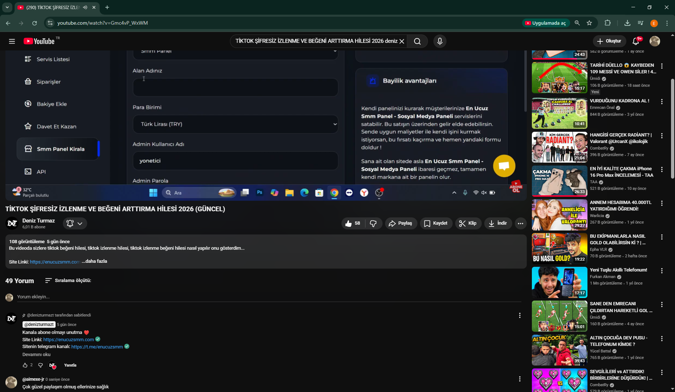Open the yellow live chat bubble

point(504,166)
